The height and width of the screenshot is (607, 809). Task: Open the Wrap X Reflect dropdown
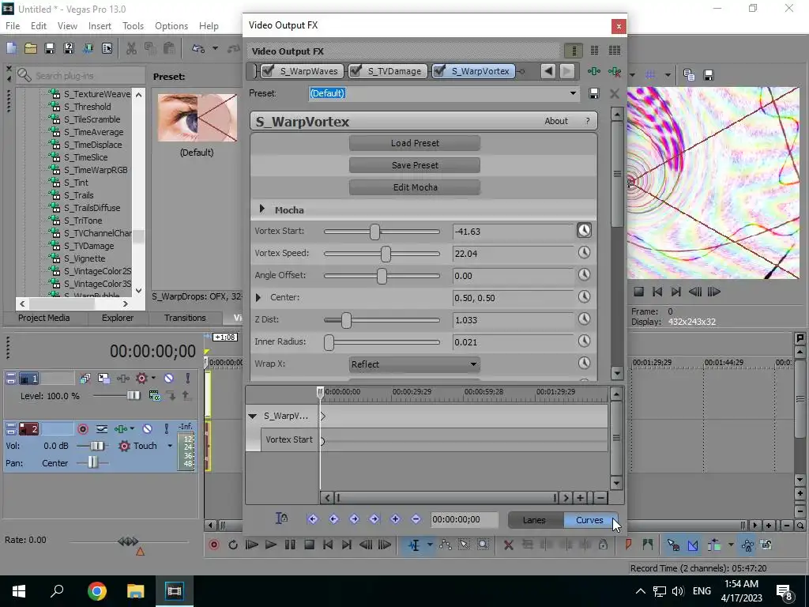[x=415, y=364]
